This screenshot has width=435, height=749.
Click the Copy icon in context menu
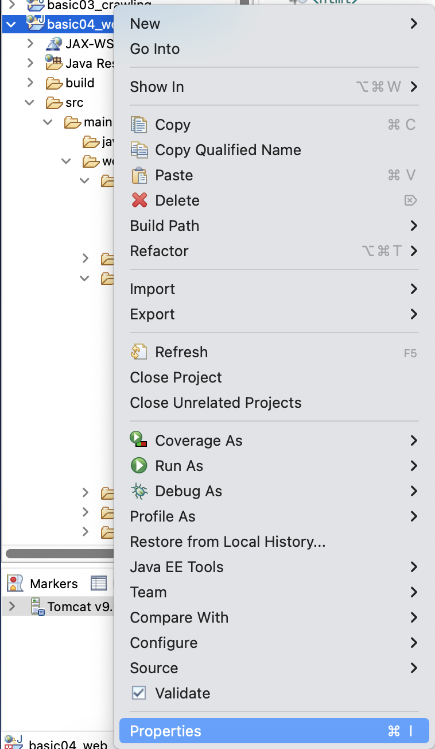click(139, 125)
